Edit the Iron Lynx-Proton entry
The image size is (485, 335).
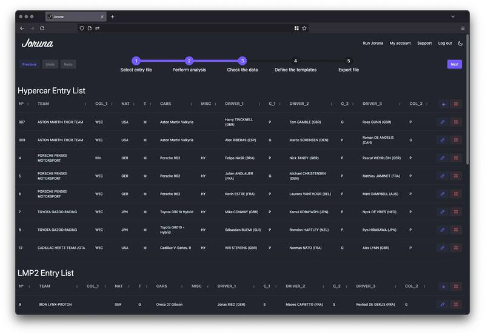[x=443, y=305]
